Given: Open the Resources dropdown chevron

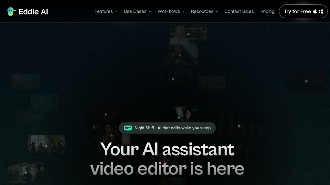Looking at the screenshot, I should (217, 12).
